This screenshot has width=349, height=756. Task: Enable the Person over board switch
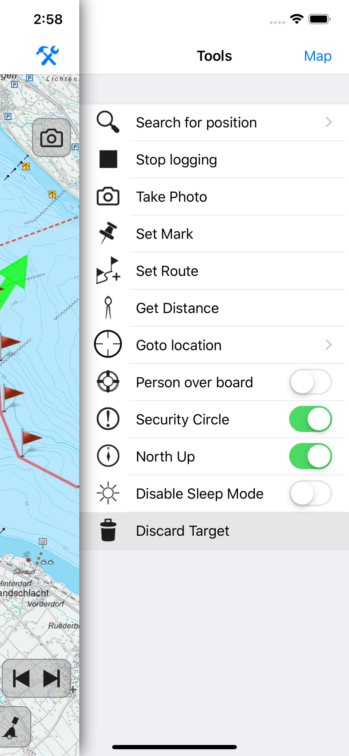tap(310, 382)
